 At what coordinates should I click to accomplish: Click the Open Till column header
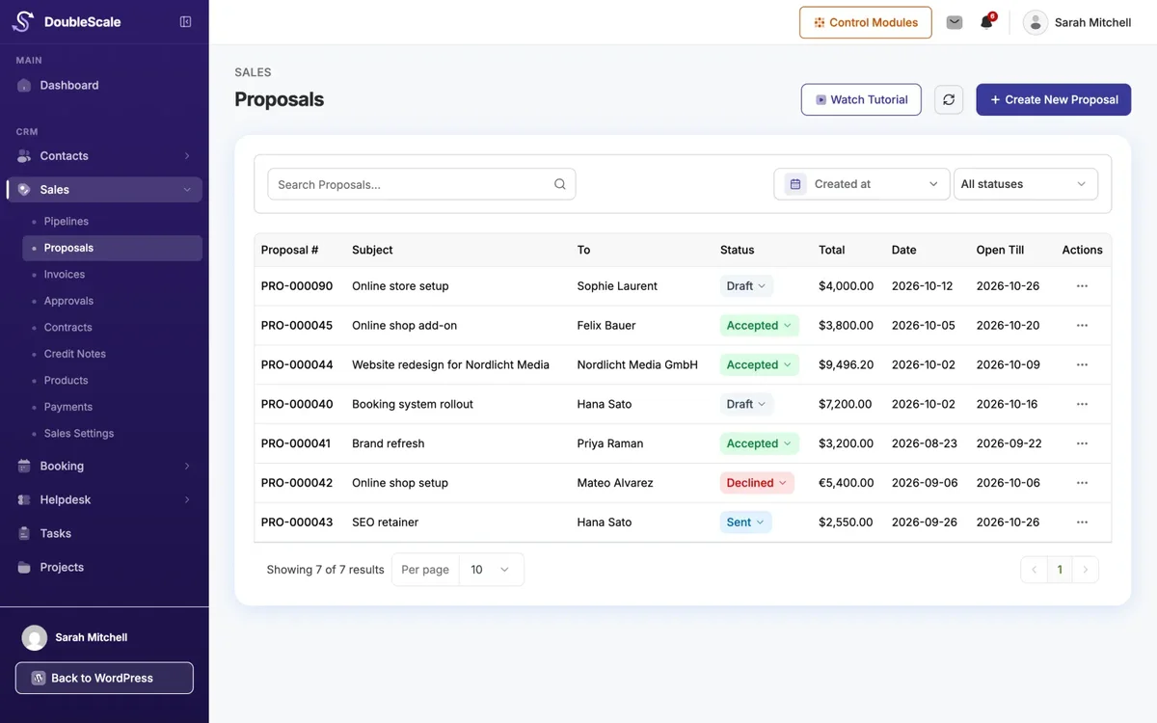pos(1000,250)
